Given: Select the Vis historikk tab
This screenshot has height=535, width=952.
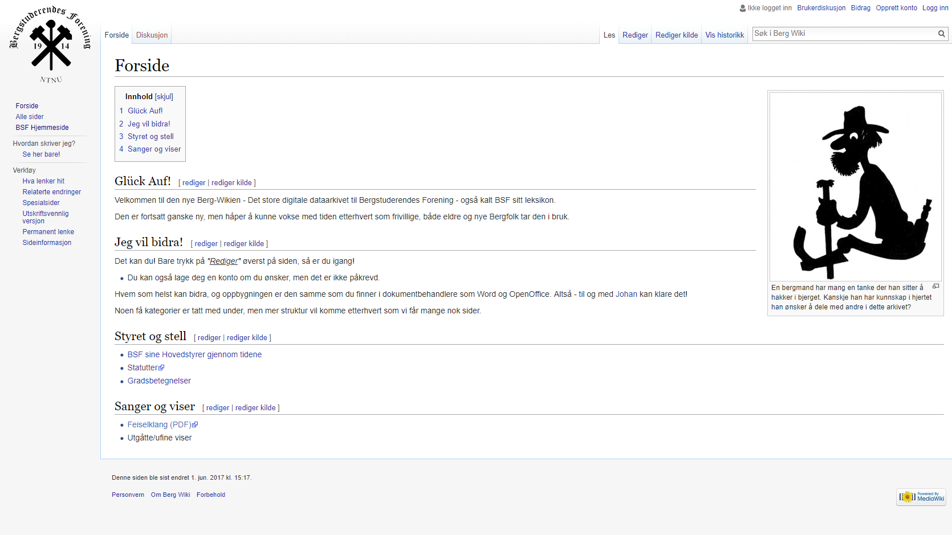Looking at the screenshot, I should [724, 35].
